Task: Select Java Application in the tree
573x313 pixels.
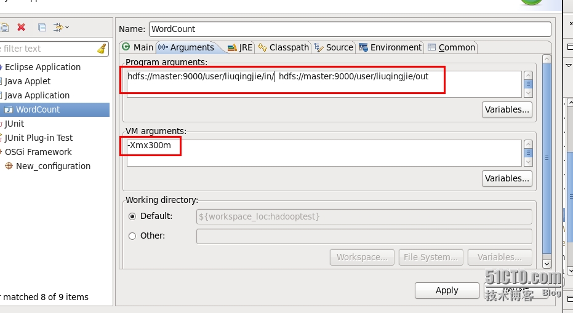Action: tap(37, 95)
